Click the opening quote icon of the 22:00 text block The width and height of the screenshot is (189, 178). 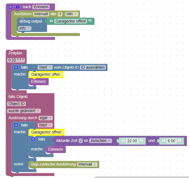click(x=123, y=141)
